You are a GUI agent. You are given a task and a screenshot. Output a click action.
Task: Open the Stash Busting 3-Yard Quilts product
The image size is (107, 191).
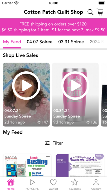pos(27,165)
